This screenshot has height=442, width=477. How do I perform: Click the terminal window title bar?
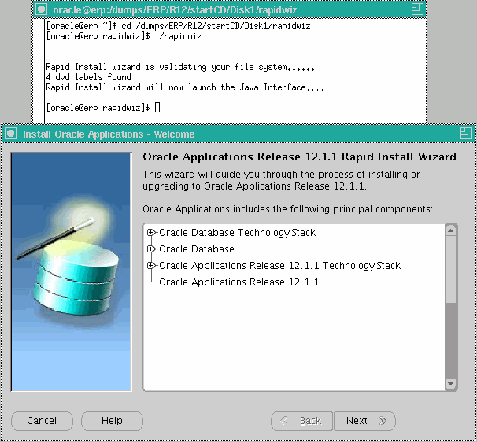(x=230, y=9)
